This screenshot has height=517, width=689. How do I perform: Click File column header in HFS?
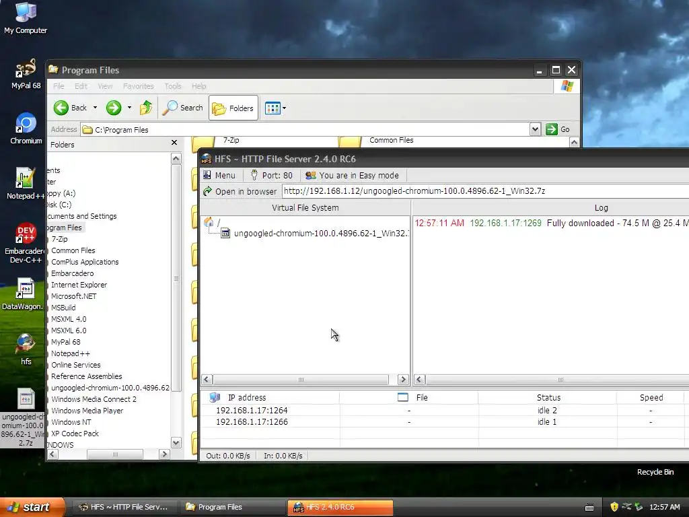tap(409, 397)
